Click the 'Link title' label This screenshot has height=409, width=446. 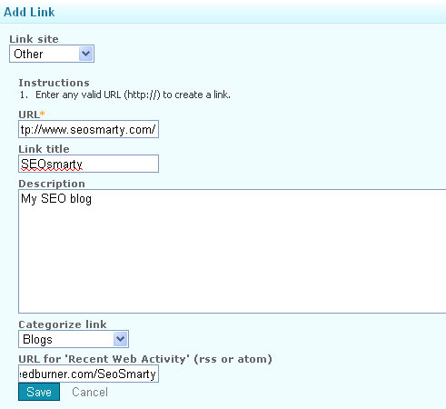[x=44, y=149]
